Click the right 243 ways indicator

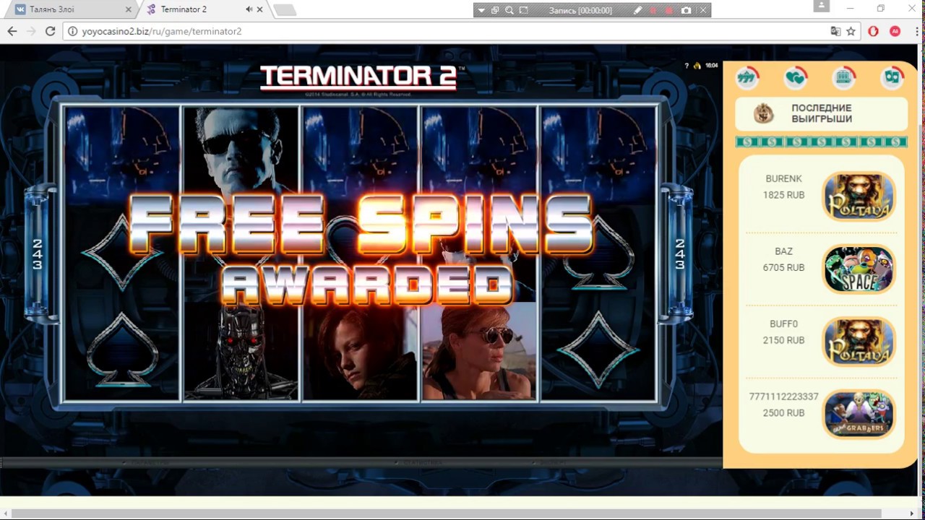[x=679, y=254]
